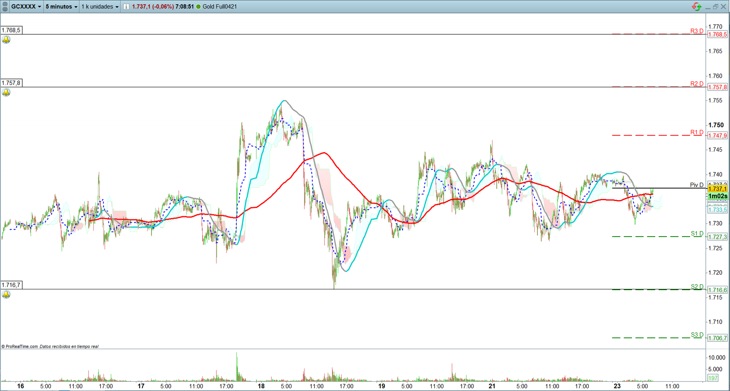This screenshot has width=730, height=391.
Task: Click the Piv D pivot label
Action: point(696,185)
